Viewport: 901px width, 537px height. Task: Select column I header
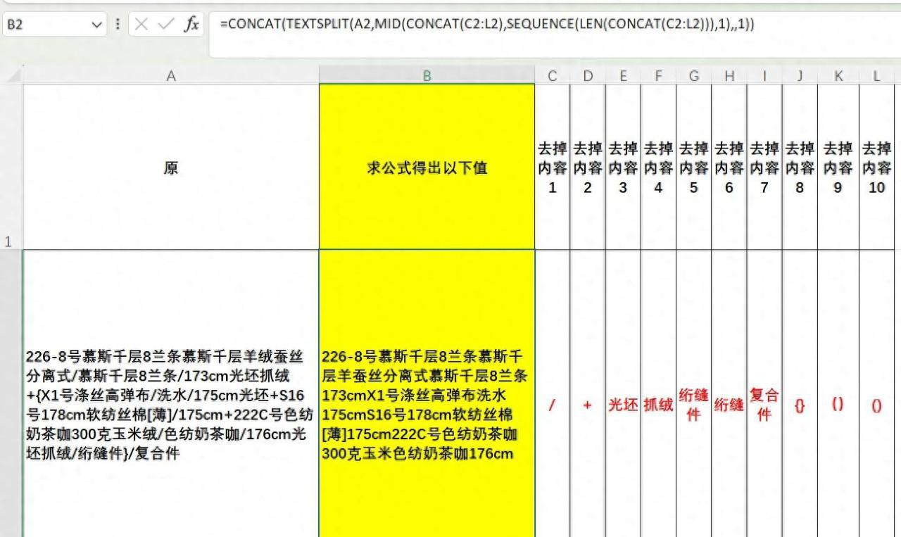(x=764, y=75)
